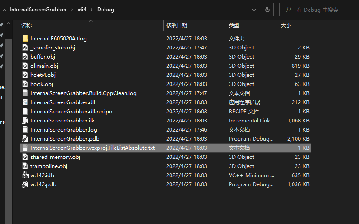Click the RECIPE 文件 type cell
This screenshot has width=359, height=224.
pos(244,112)
